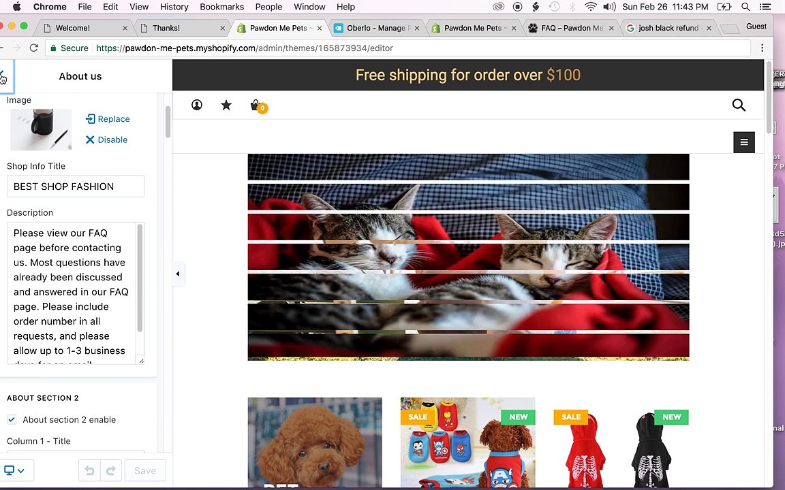785x490 pixels.
Task: Click the date and time display
Action: point(665,7)
